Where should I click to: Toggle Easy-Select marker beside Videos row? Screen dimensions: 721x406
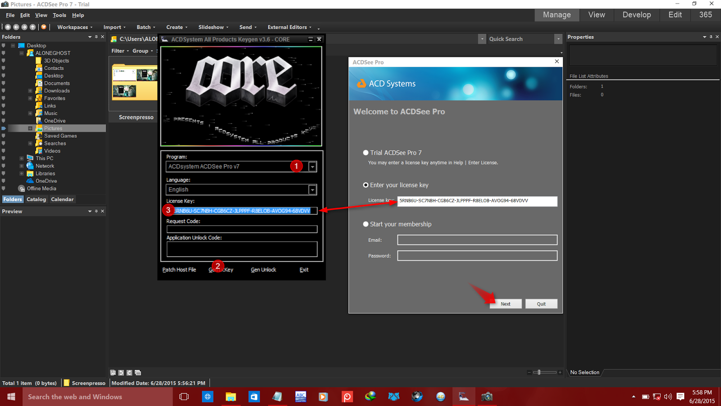pos(4,151)
